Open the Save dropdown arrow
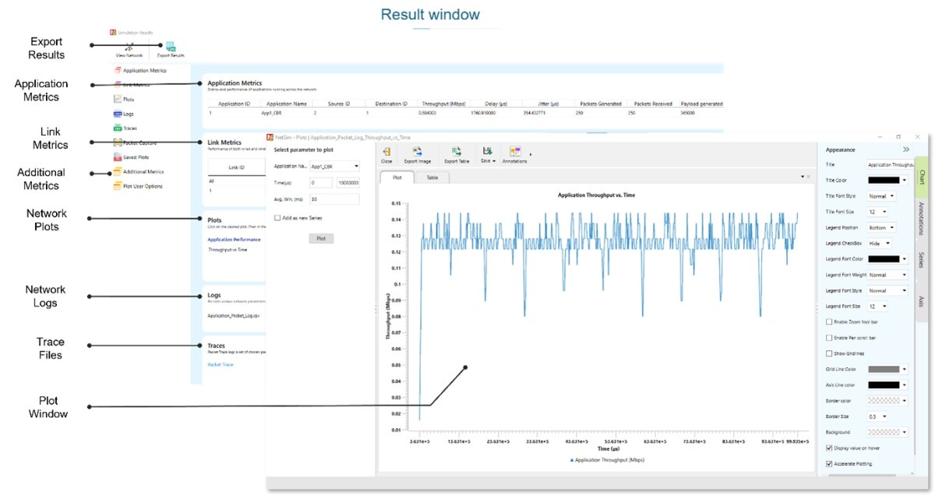Image resolution: width=935 pixels, height=496 pixels. pos(494,161)
